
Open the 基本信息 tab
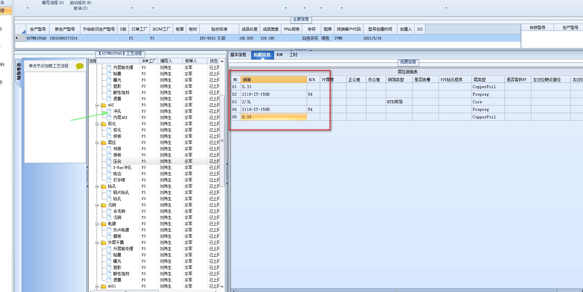238,55
